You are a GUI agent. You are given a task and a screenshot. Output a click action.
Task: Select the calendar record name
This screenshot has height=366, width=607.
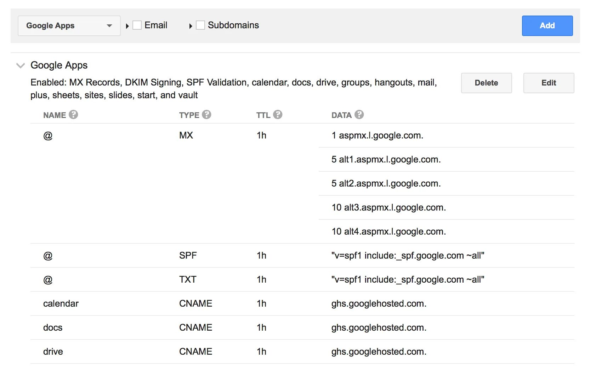point(61,303)
